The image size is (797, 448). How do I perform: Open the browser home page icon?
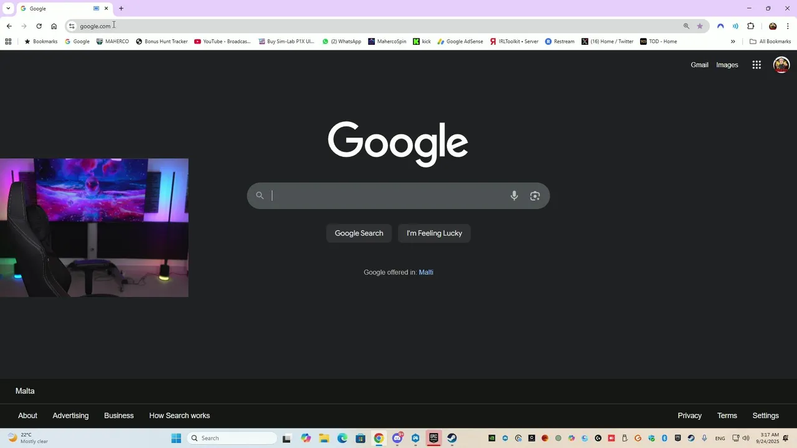pos(54,26)
